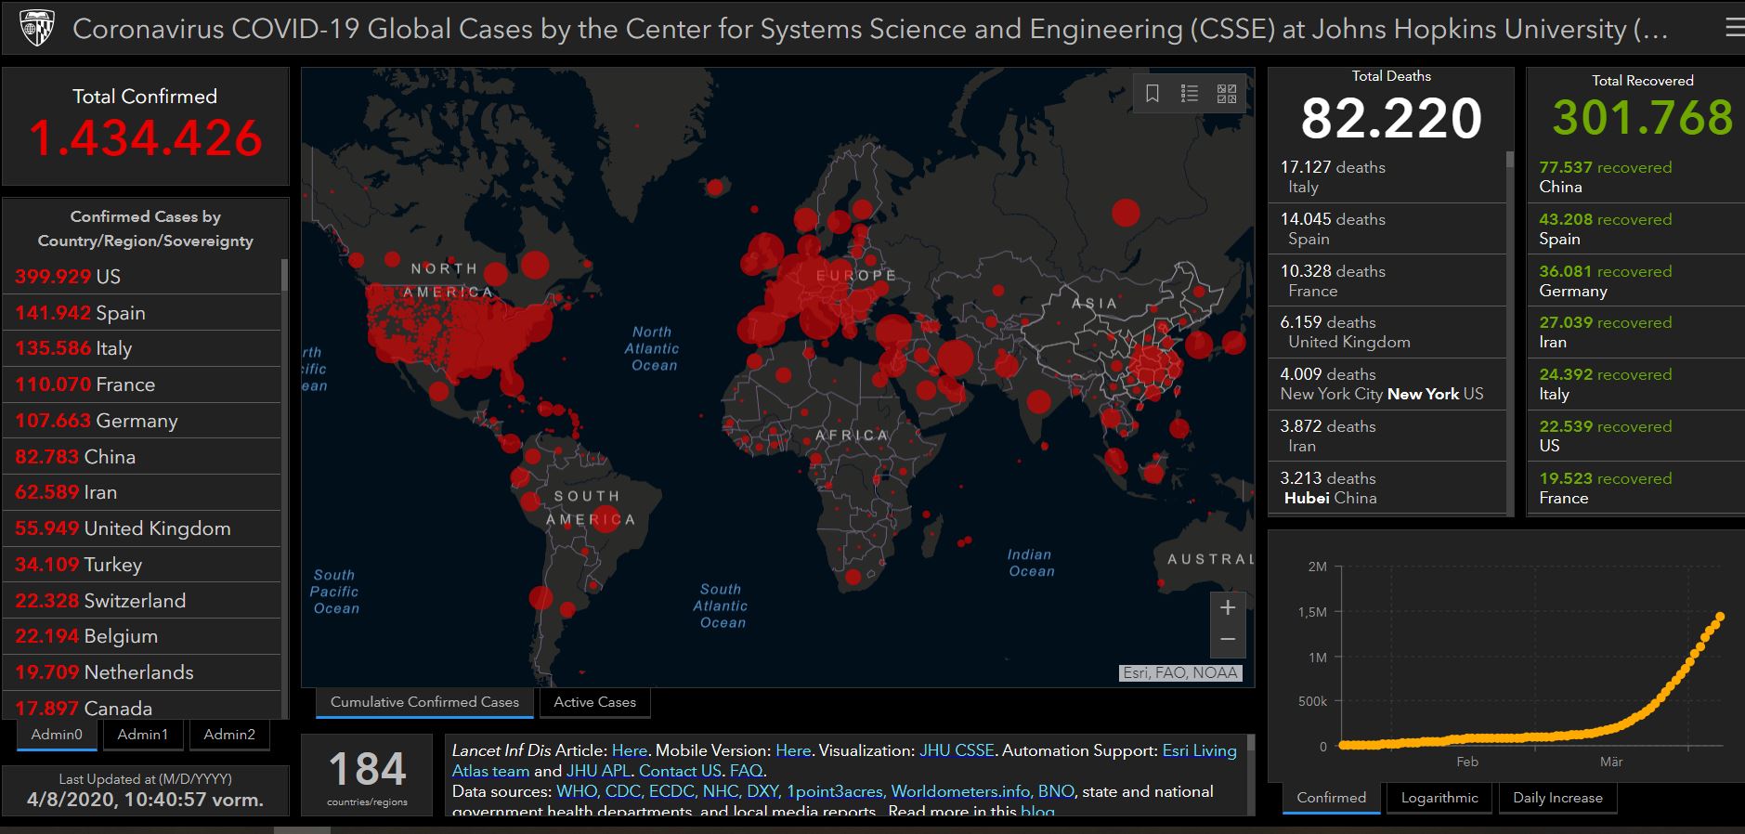
Task: Open the hamburger menu in header
Action: tap(1733, 29)
